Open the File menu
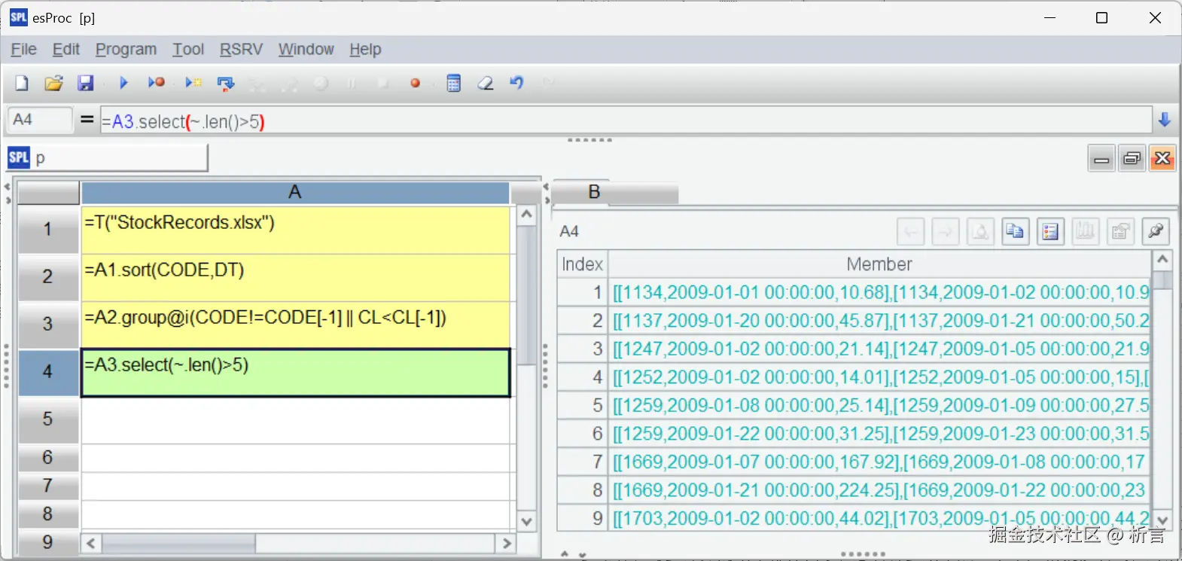Viewport: 1182px width, 561px height. pos(23,50)
